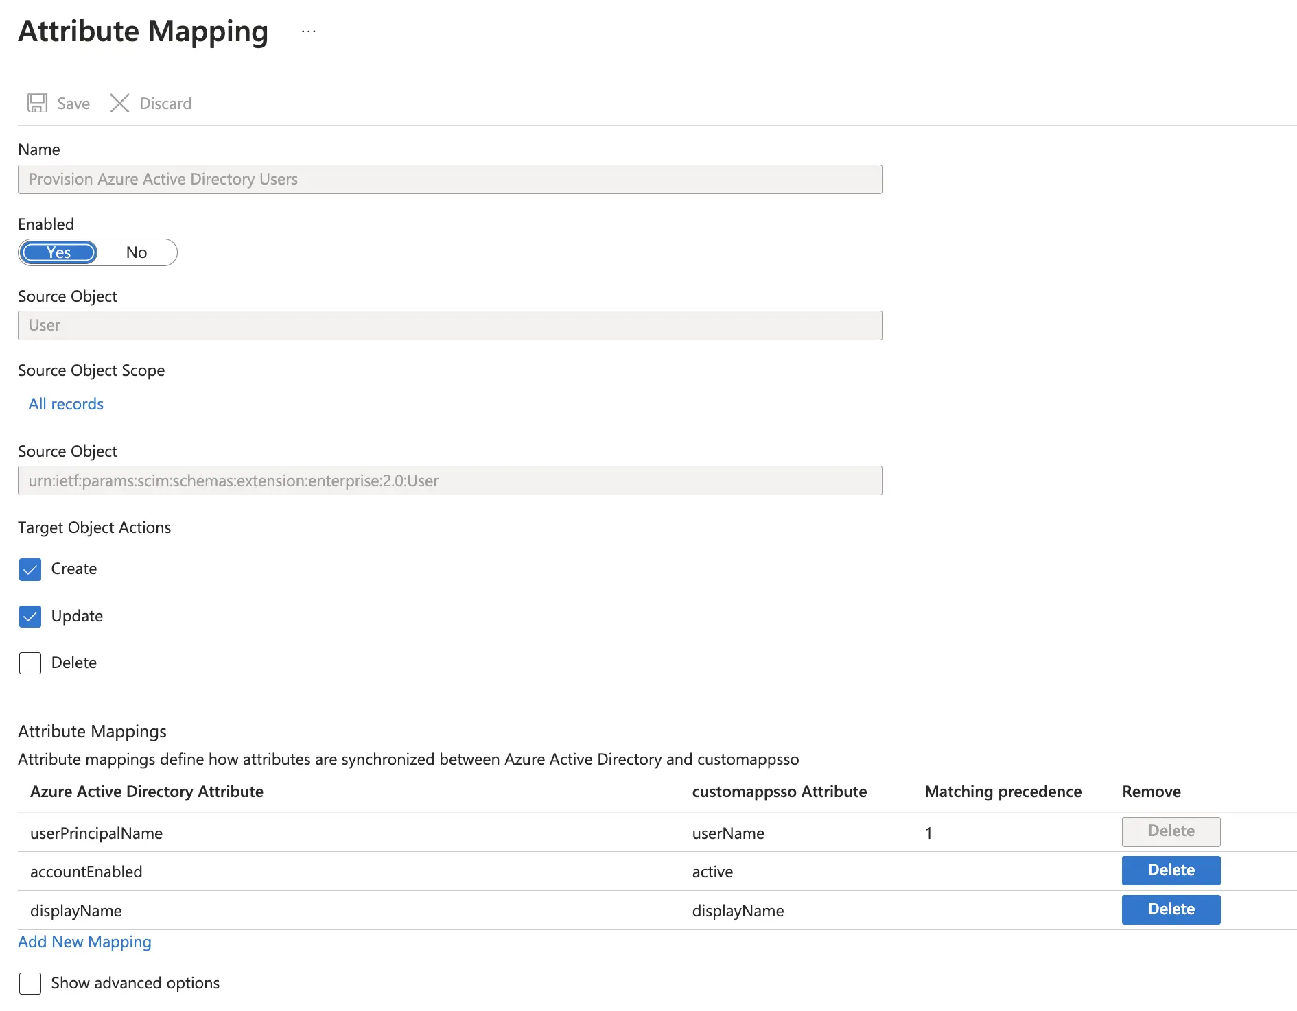Delete the accountEnabled mapping
Screen dimensions: 1297x1011
click(x=1171, y=870)
